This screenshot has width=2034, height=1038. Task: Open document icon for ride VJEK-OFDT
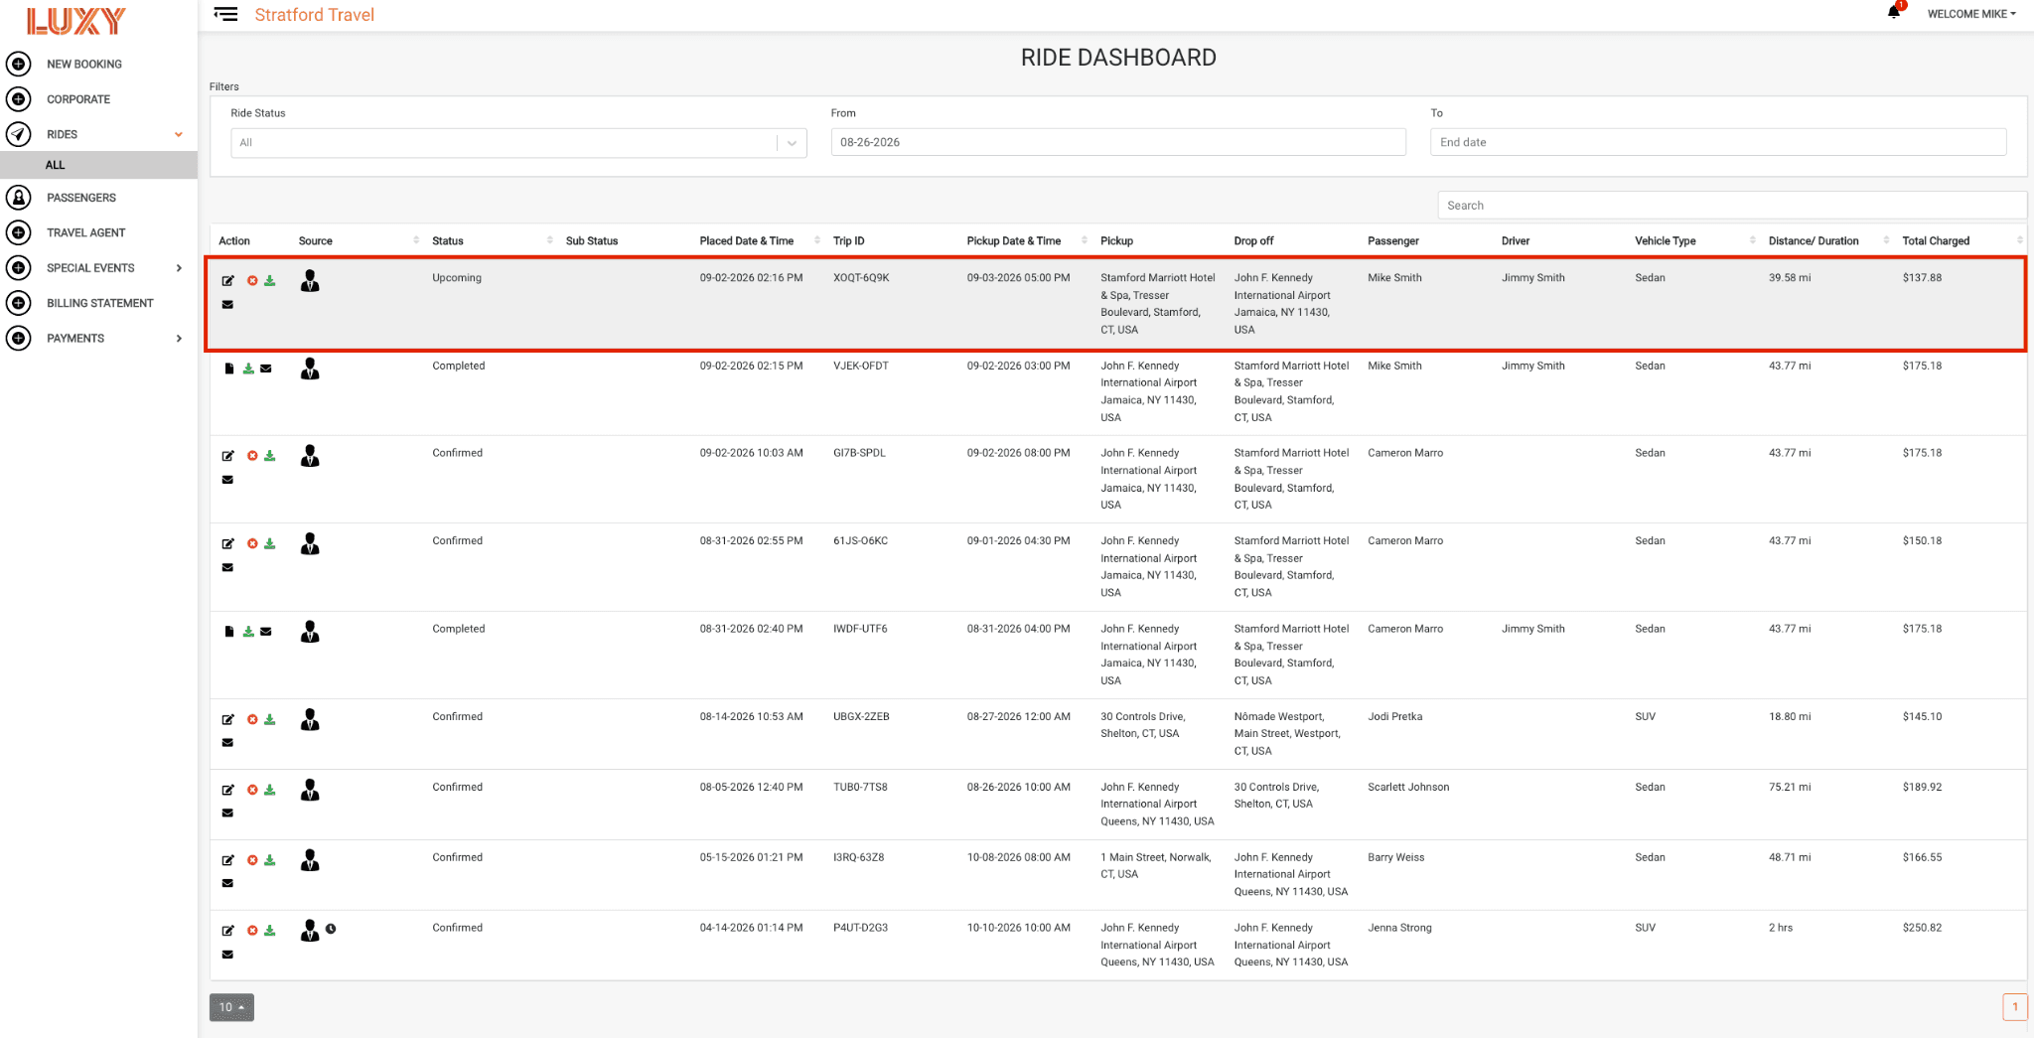click(229, 369)
